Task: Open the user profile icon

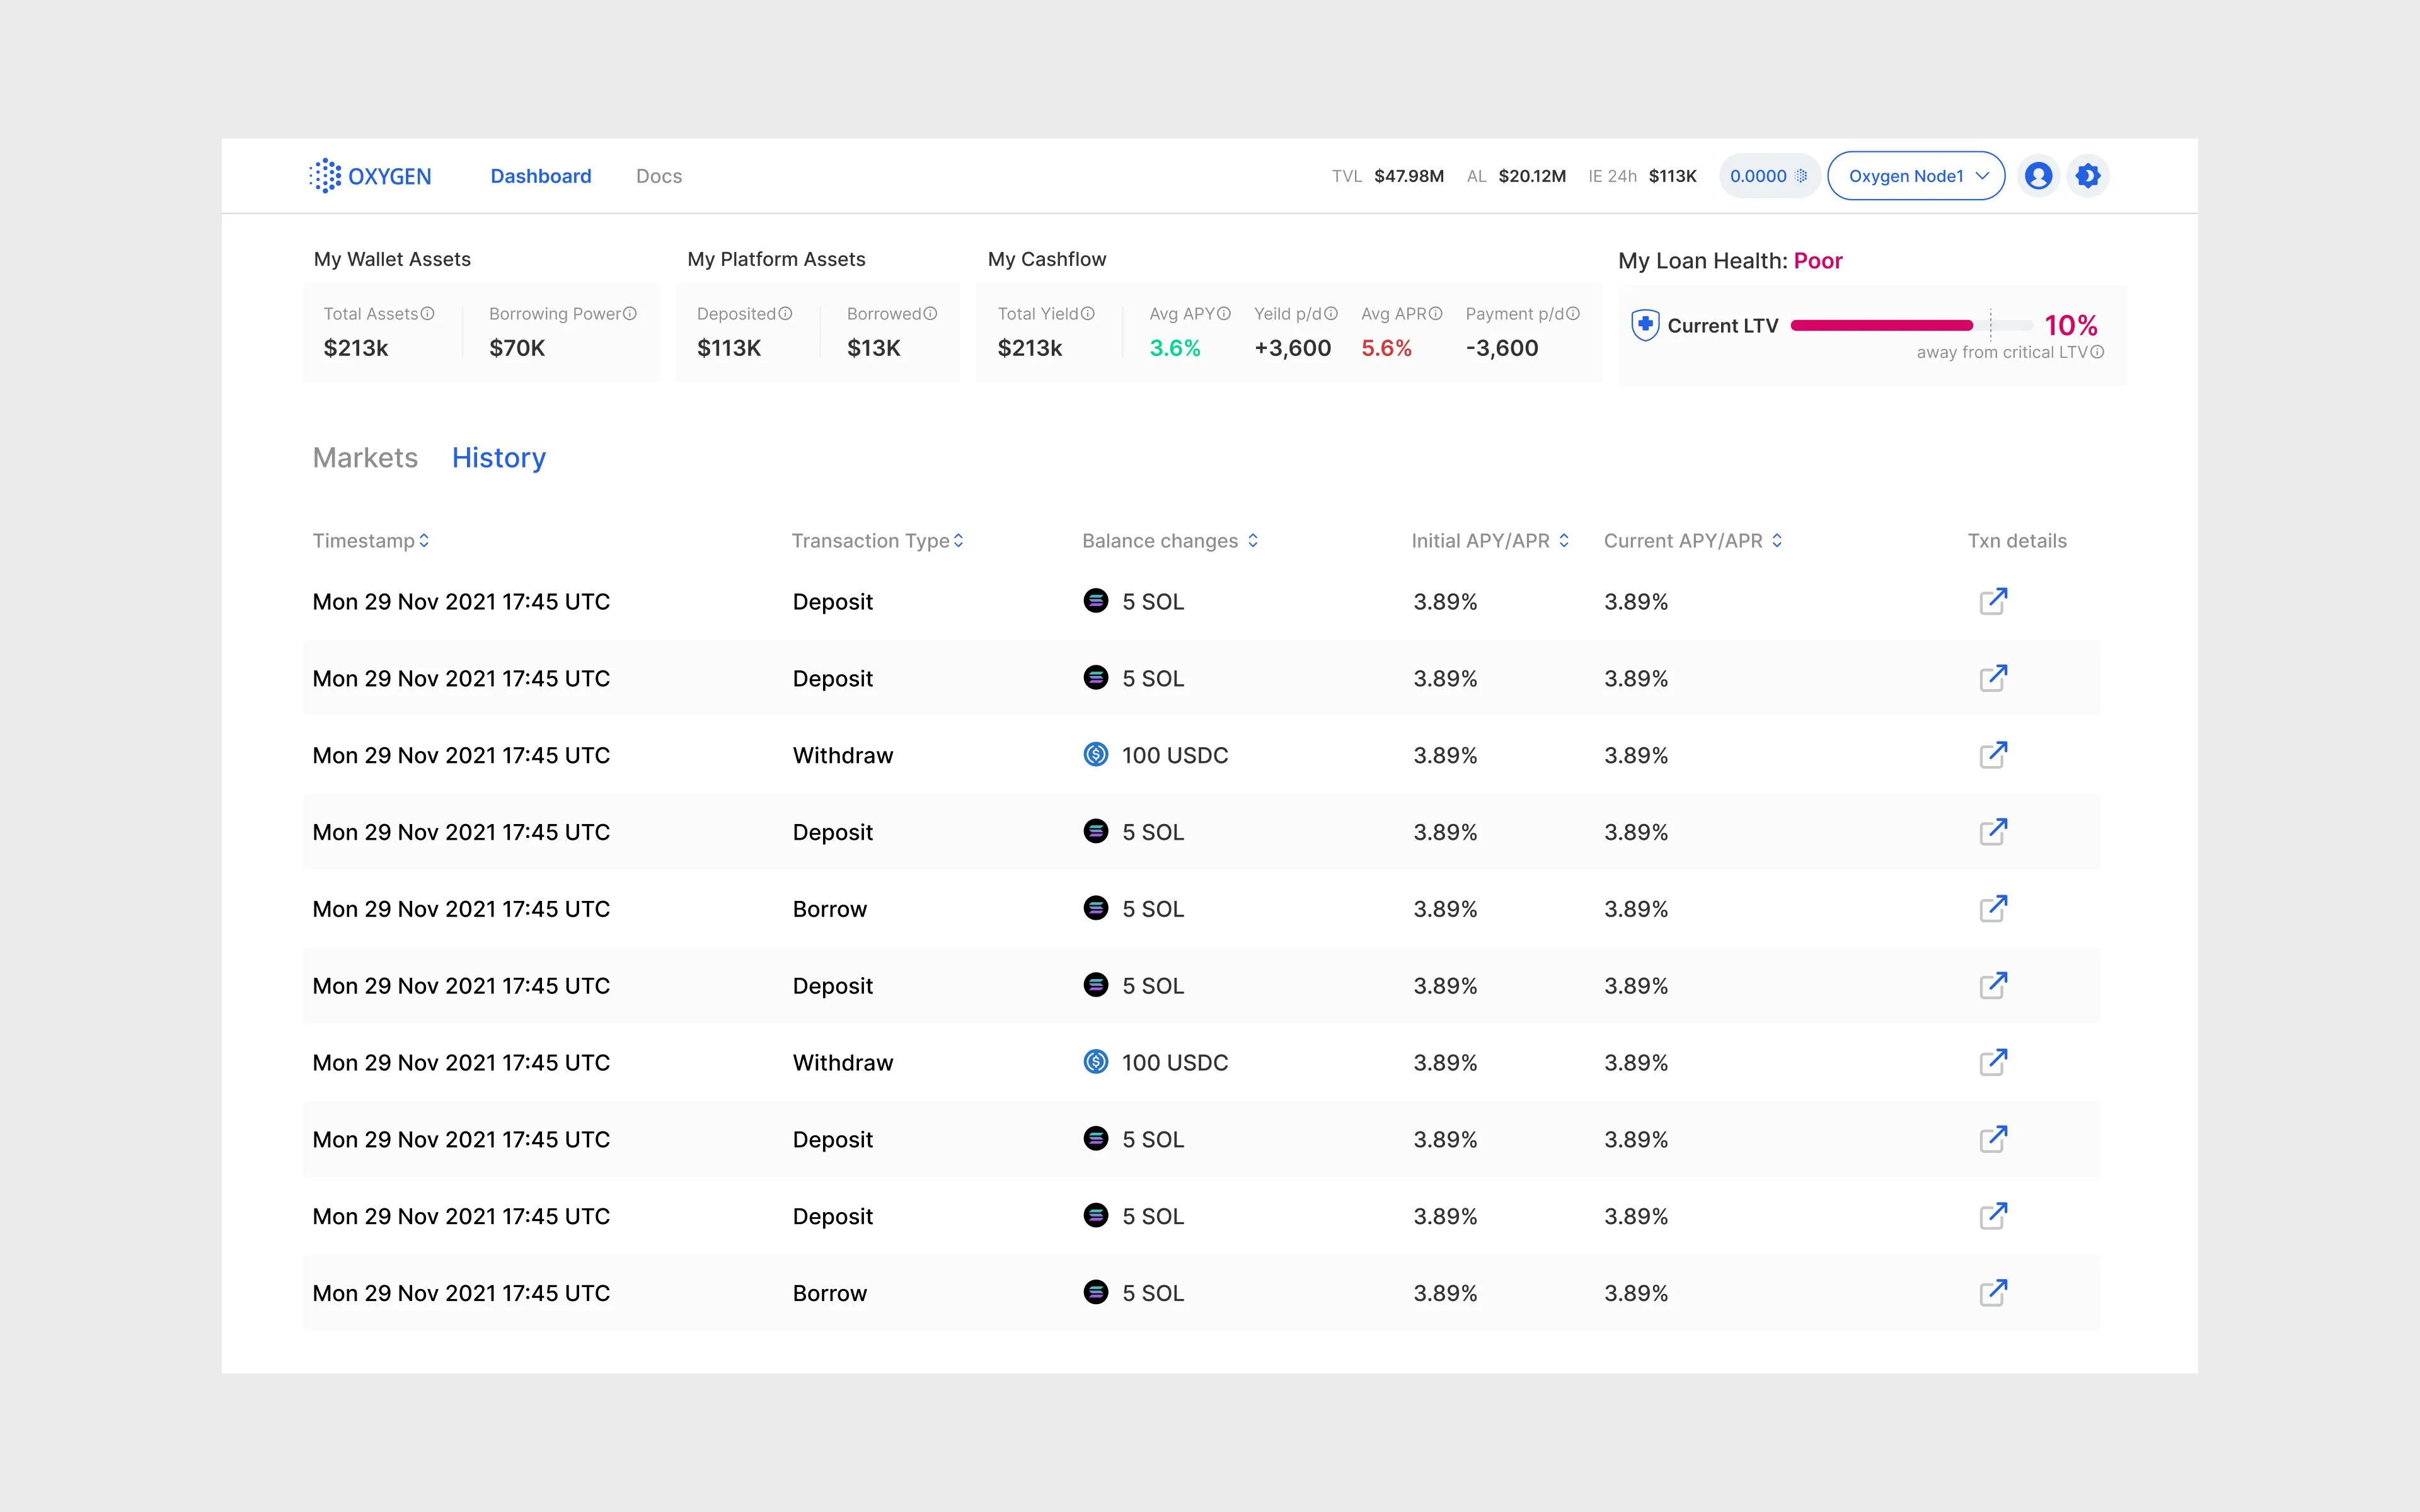Action: 2038,176
